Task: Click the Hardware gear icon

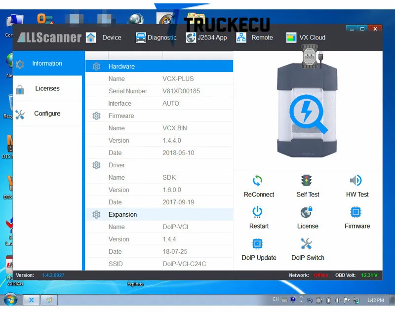Action: tap(96, 67)
